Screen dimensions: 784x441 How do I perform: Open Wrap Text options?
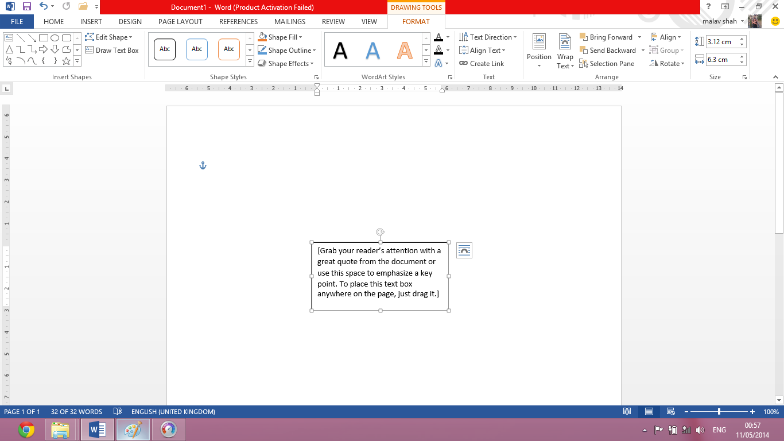[x=564, y=51]
